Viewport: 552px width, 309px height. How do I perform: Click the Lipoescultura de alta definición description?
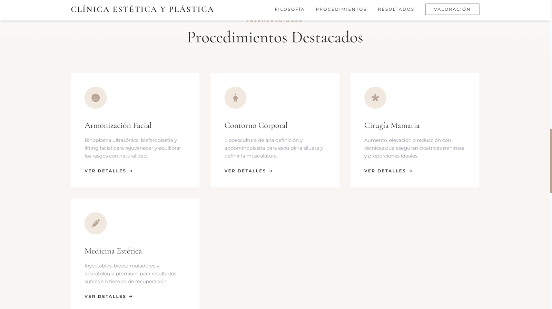point(274,148)
